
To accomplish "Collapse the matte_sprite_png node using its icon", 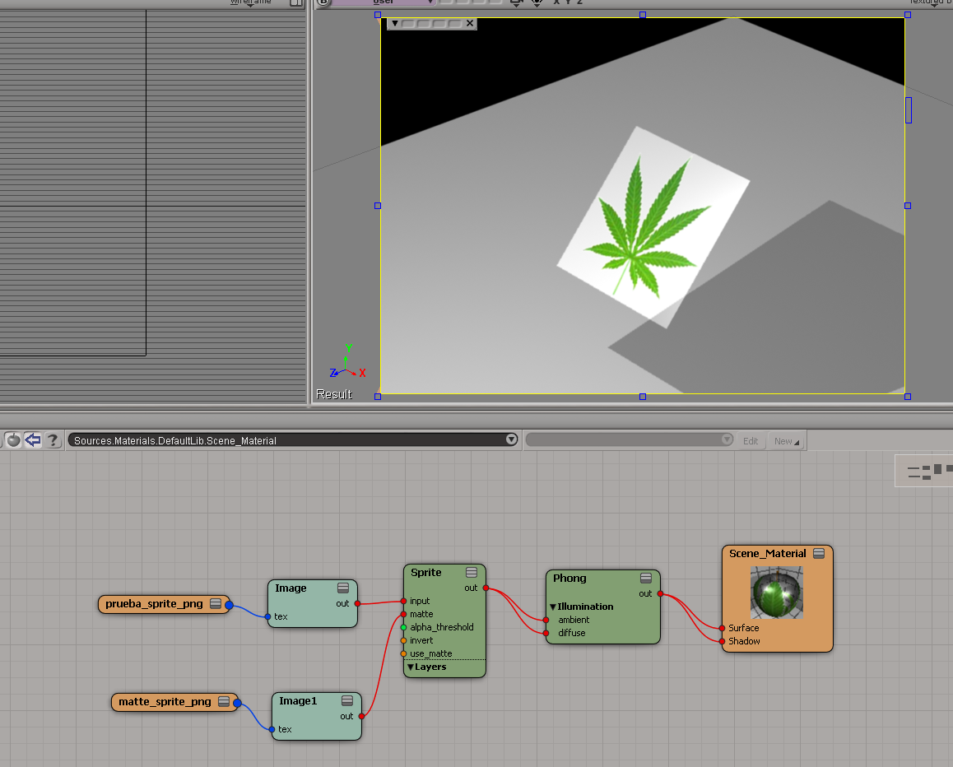I will [x=224, y=701].
